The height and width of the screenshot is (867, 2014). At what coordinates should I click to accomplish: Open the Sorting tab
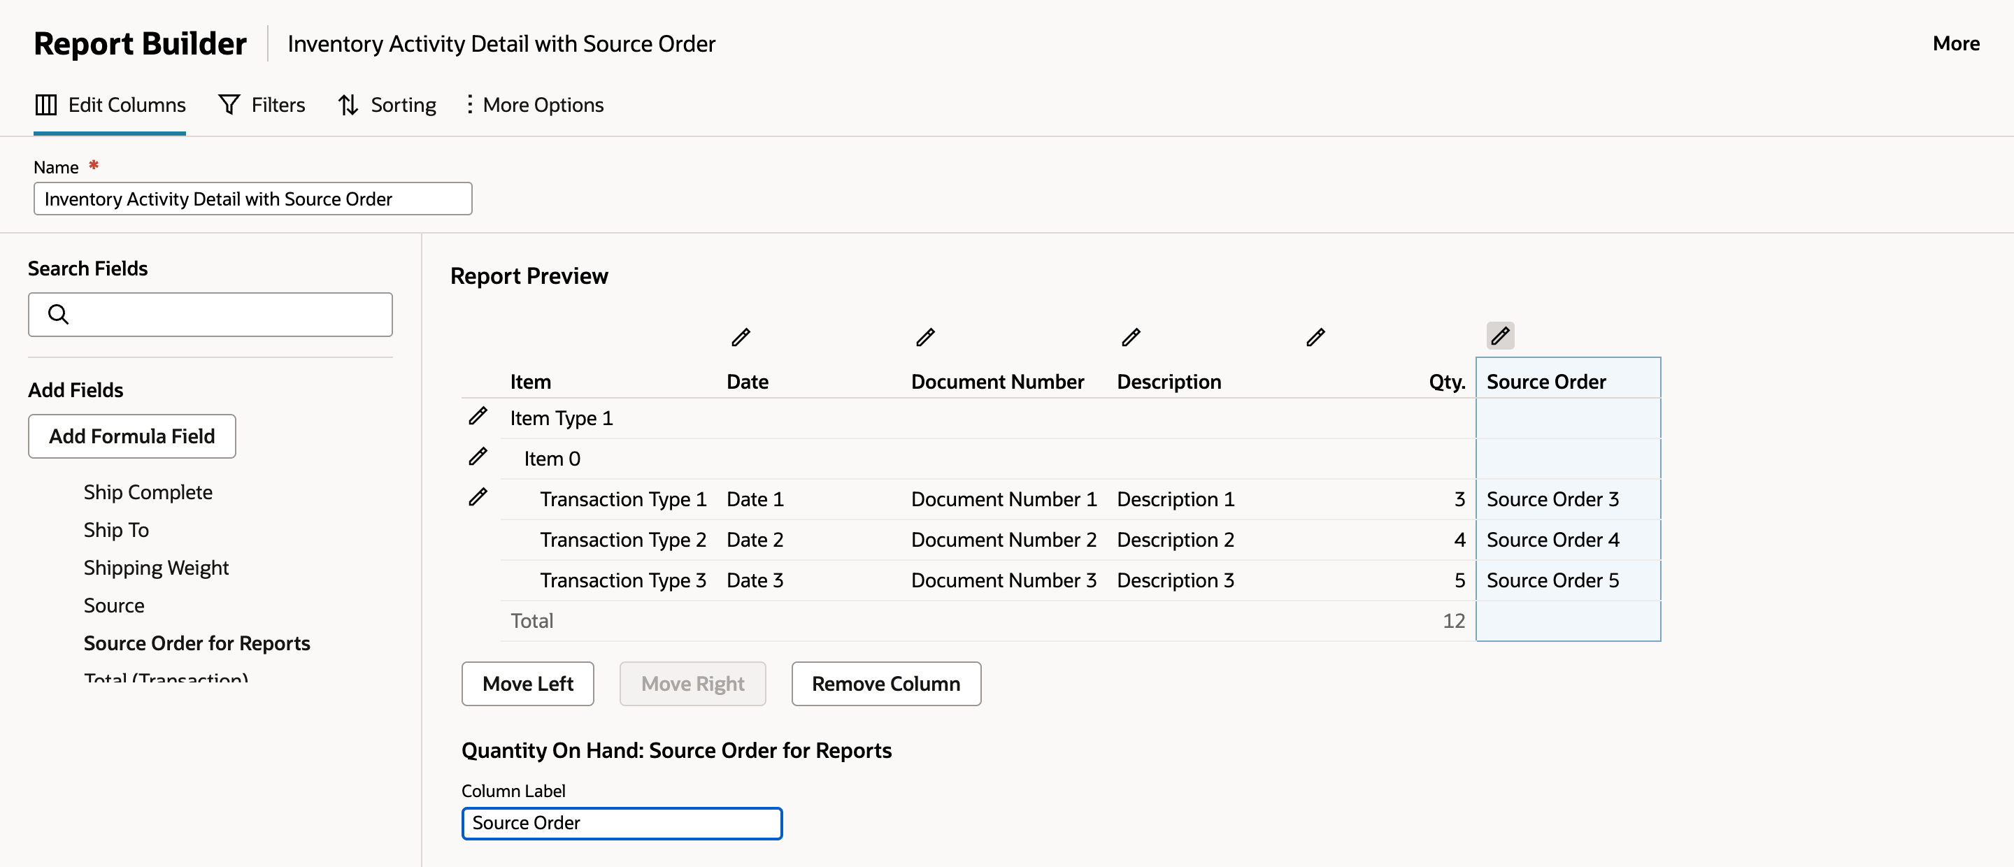tap(387, 105)
